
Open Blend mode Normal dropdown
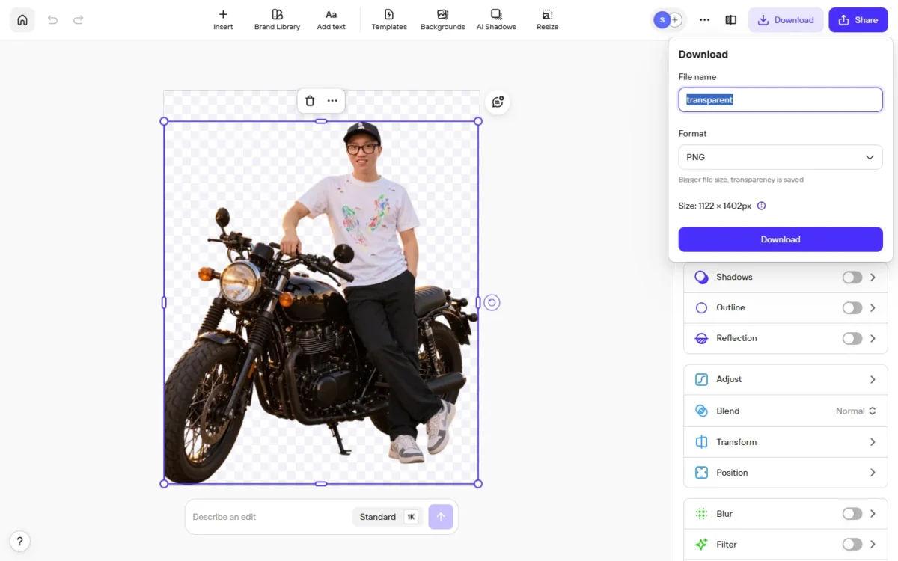[x=855, y=411]
